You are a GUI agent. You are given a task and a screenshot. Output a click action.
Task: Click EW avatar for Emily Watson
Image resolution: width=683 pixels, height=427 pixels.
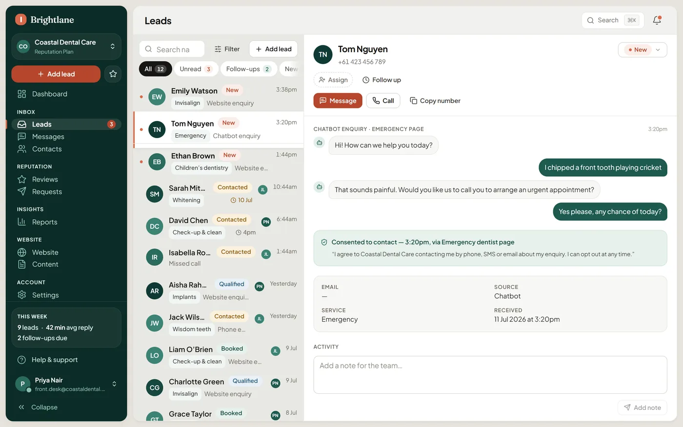pyautogui.click(x=157, y=97)
